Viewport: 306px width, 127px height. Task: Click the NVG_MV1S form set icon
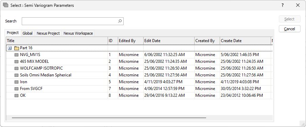tap(17, 55)
